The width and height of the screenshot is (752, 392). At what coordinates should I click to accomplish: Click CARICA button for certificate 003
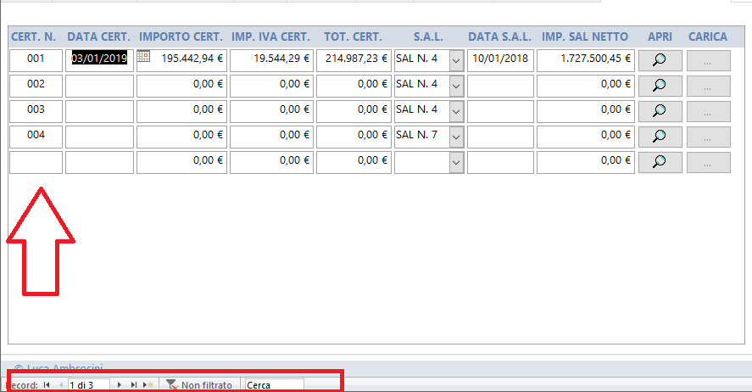709,111
